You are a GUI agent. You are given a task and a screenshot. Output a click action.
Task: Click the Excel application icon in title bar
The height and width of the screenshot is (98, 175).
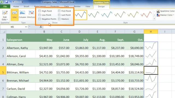[2, 2]
